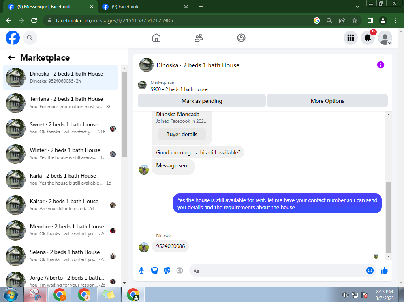Viewport: 404px width, 302px height.
Task: Share this page icon in address bar
Action: coord(342,20)
